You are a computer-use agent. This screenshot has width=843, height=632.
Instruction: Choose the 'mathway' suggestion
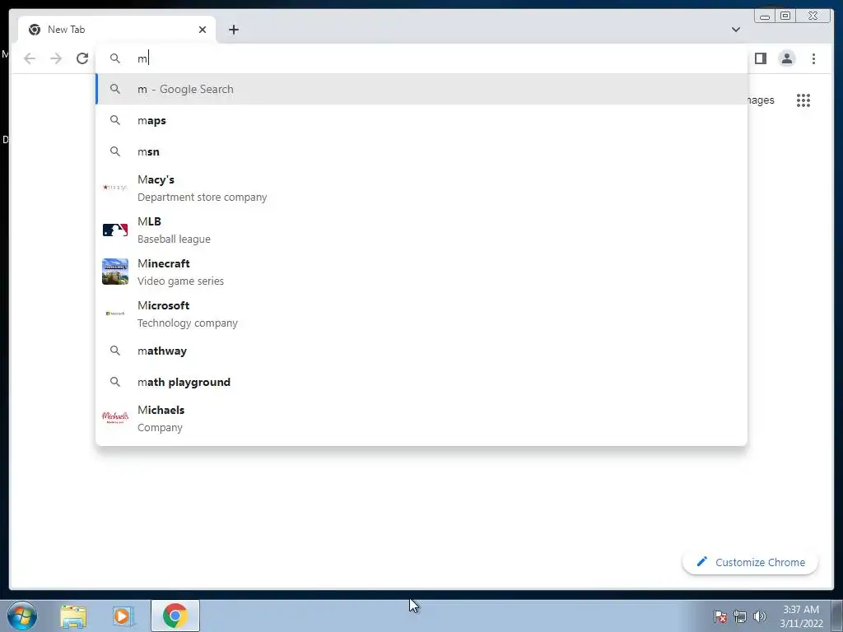point(421,351)
